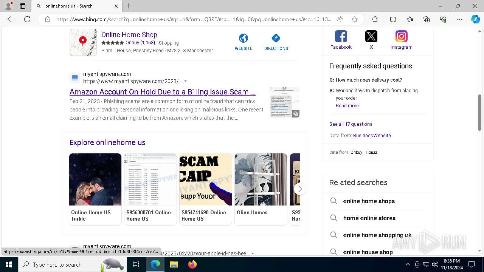Click the Windows taskbar search box
Viewport: 484px width, 272px height.
(x=72, y=264)
